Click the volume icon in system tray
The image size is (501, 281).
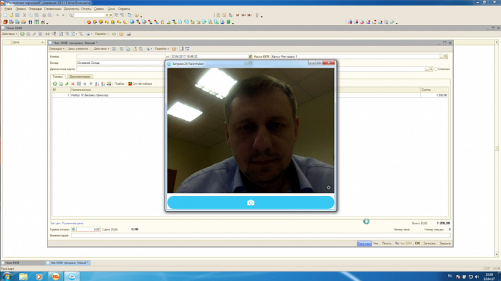(x=477, y=277)
